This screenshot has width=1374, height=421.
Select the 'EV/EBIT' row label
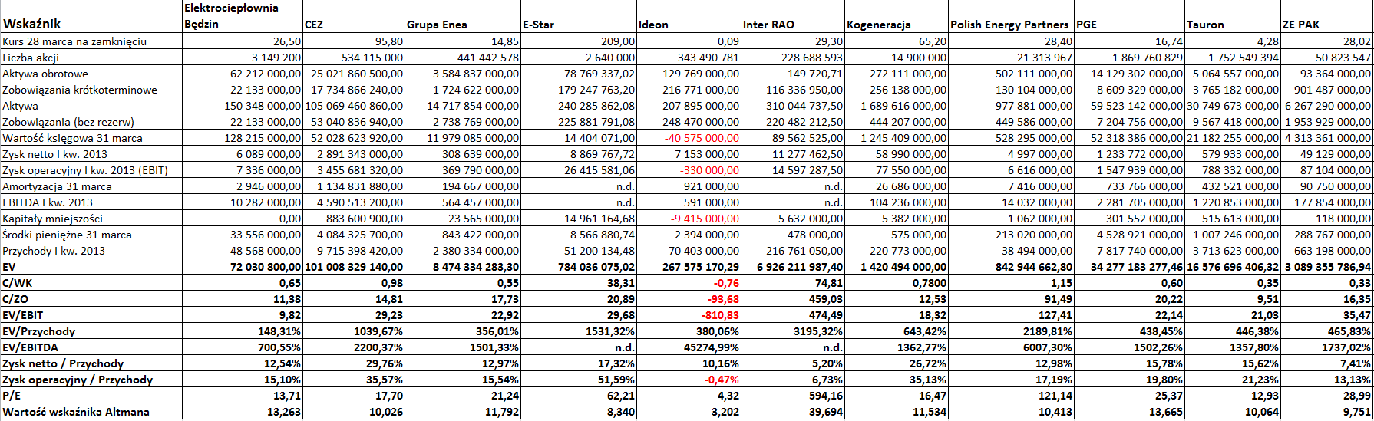[23, 315]
